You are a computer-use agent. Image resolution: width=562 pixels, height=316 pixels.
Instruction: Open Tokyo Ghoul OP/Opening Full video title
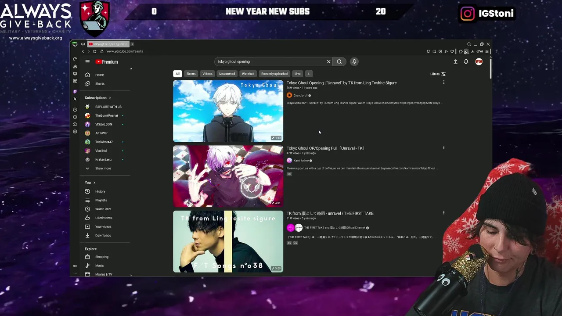click(x=325, y=148)
